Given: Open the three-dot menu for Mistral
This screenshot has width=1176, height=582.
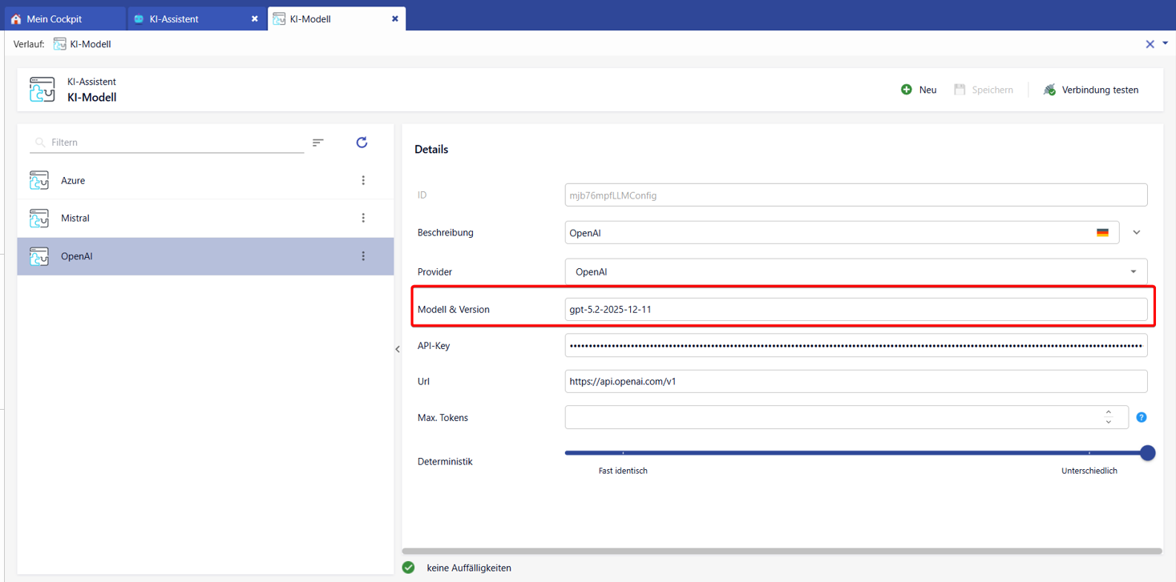Looking at the screenshot, I should point(363,218).
